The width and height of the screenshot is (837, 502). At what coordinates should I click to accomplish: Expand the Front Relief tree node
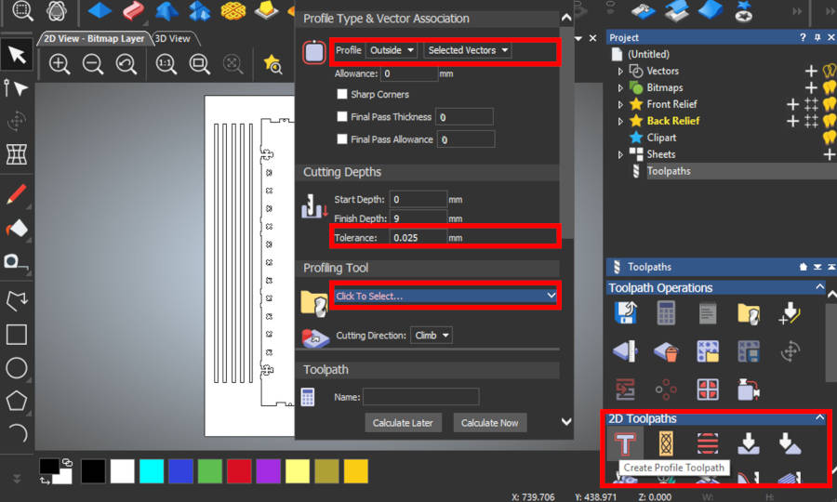[620, 104]
